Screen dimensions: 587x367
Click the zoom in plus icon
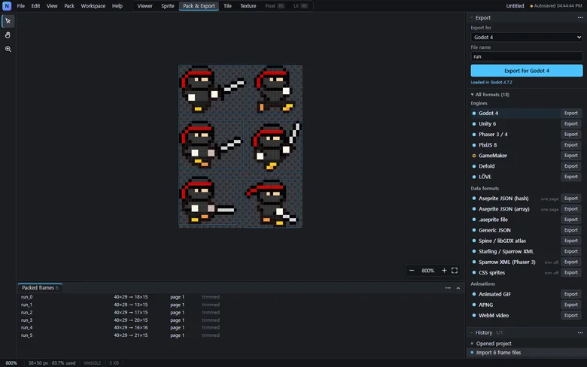444,271
